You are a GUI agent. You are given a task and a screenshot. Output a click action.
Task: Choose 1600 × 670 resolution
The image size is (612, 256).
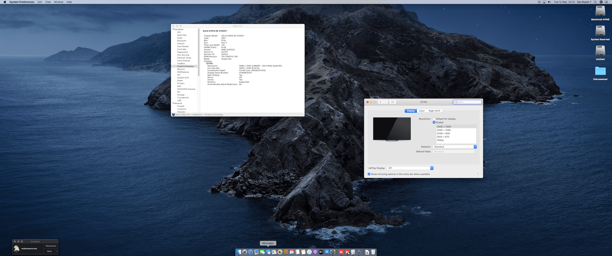pyautogui.click(x=456, y=137)
